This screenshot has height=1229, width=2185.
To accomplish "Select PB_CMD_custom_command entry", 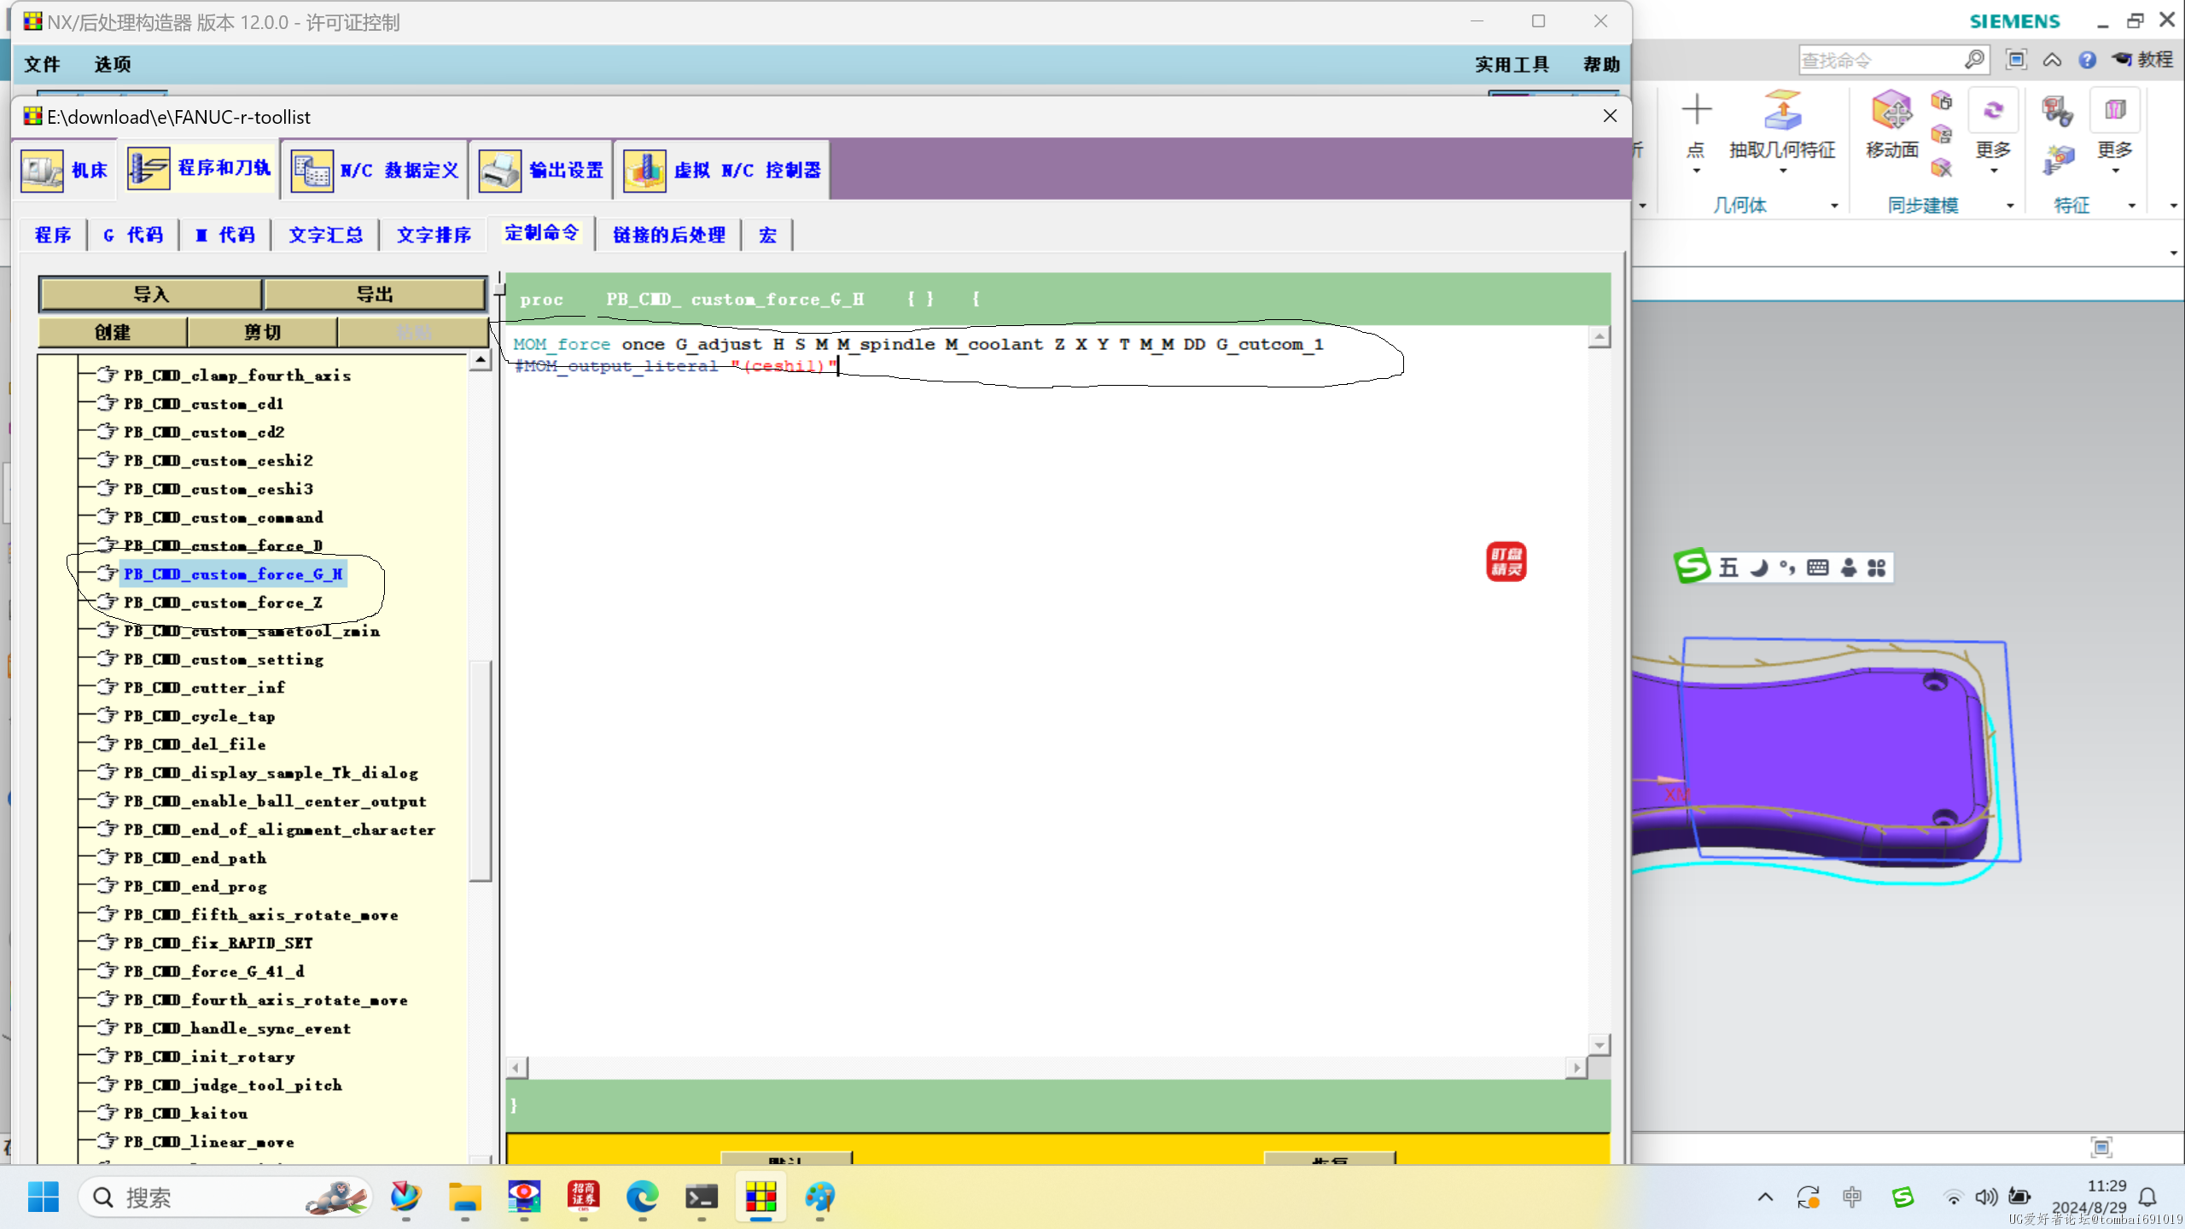I will [224, 517].
